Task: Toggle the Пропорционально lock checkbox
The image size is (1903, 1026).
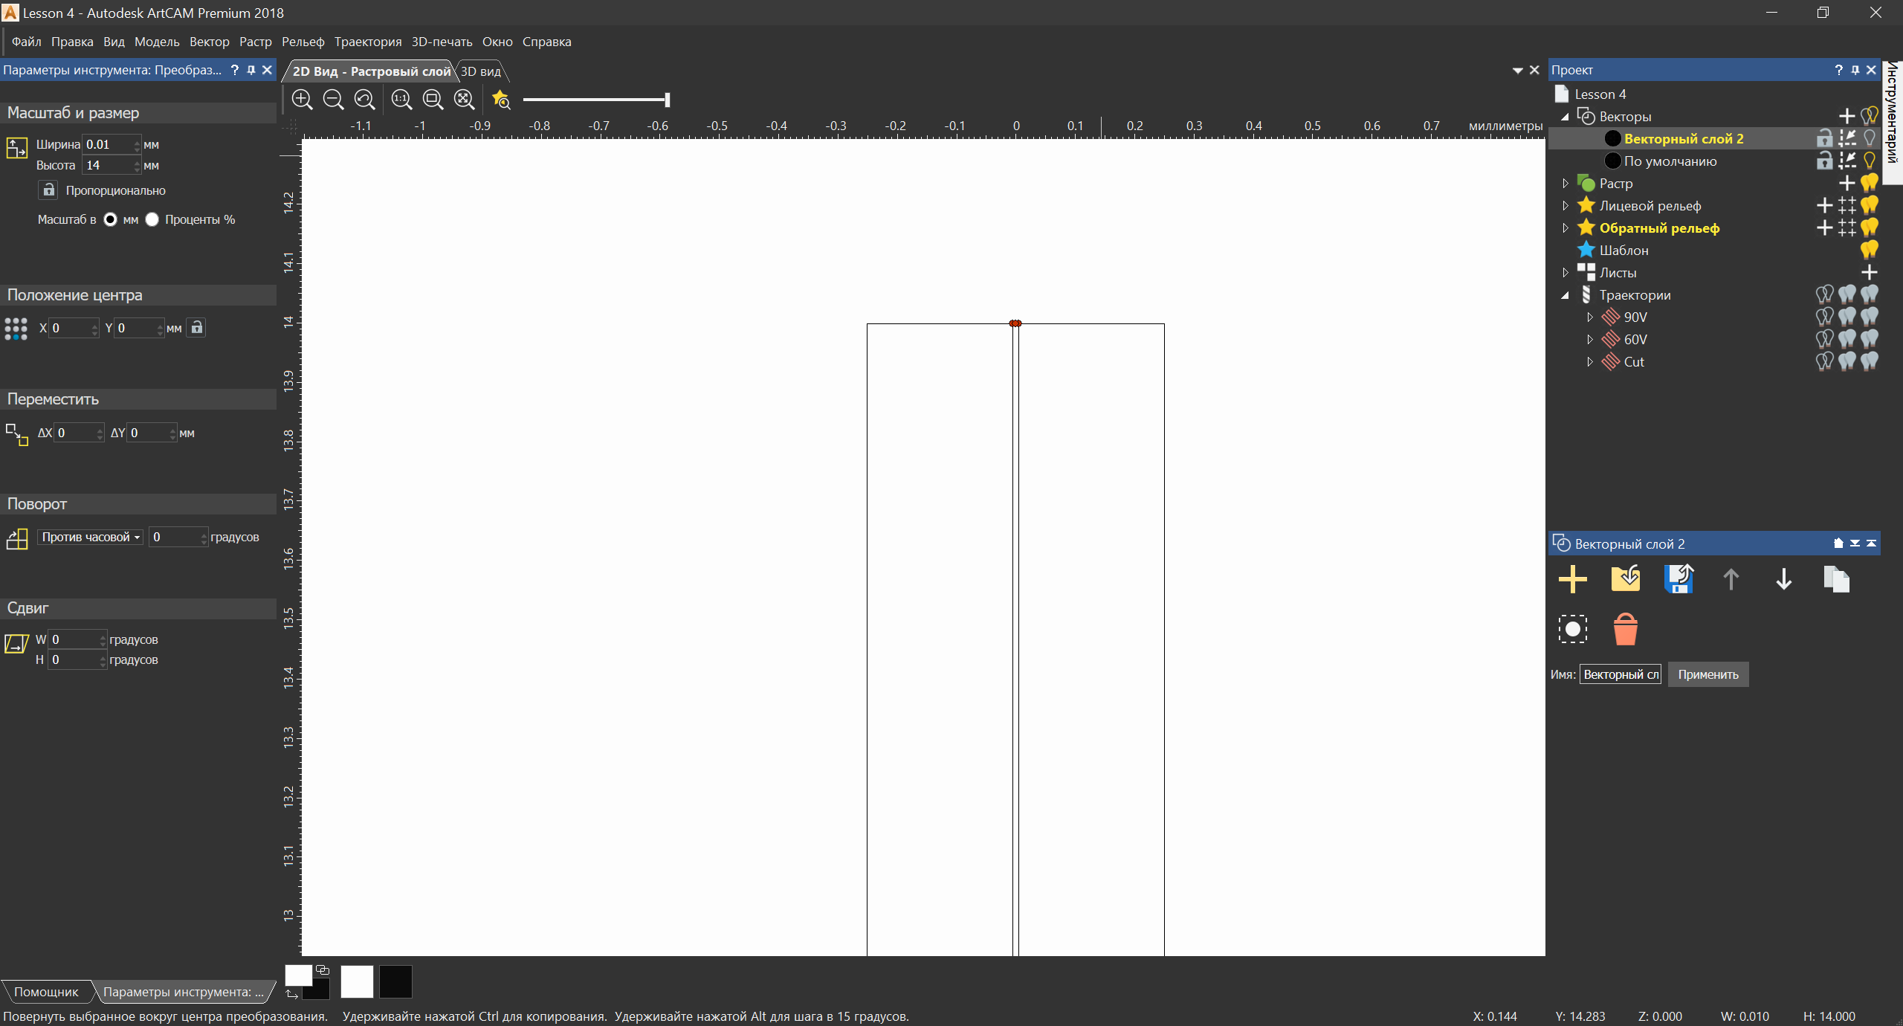Action: (48, 190)
